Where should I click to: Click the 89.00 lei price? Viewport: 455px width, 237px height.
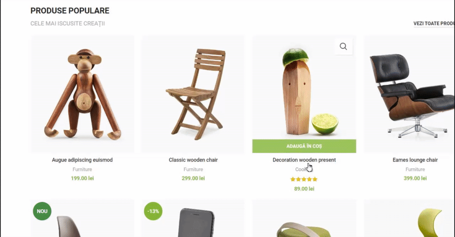click(x=304, y=188)
